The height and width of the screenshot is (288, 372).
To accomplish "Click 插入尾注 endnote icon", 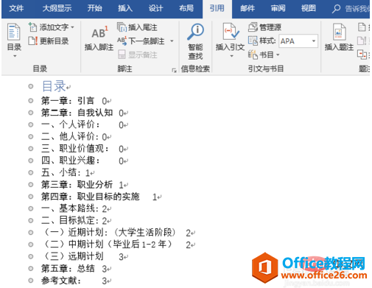I will click(x=122, y=27).
